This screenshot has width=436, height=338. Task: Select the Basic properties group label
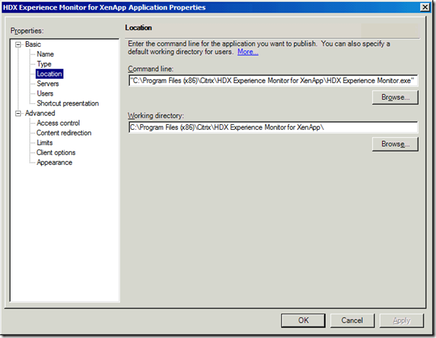click(33, 45)
